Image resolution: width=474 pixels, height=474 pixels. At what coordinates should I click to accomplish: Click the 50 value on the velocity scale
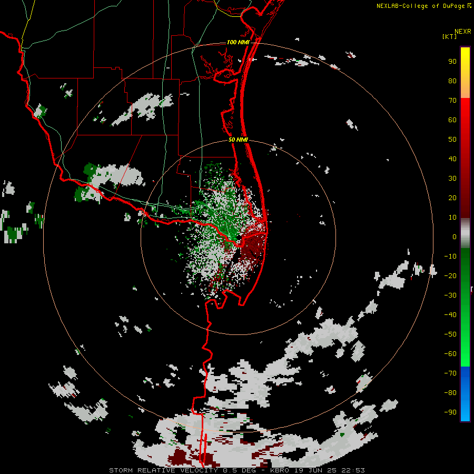[452, 140]
